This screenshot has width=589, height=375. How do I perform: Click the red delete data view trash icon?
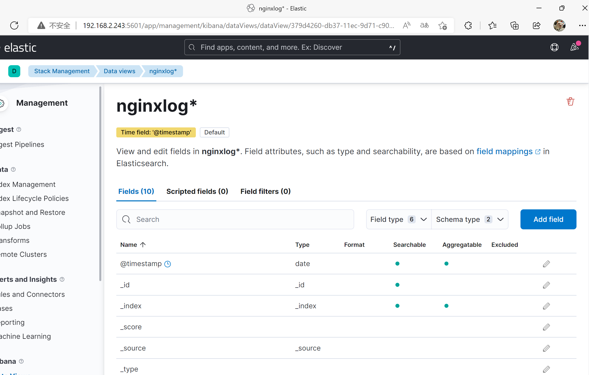click(x=570, y=102)
